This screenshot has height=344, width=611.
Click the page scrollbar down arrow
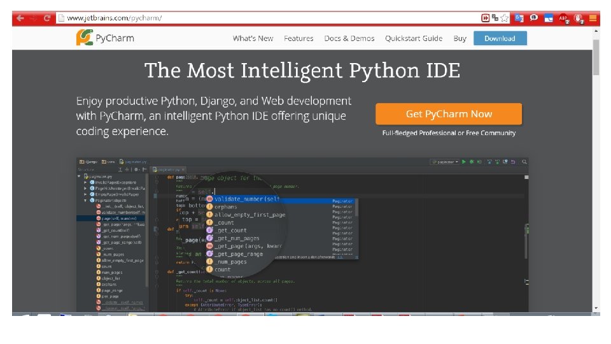click(596, 308)
